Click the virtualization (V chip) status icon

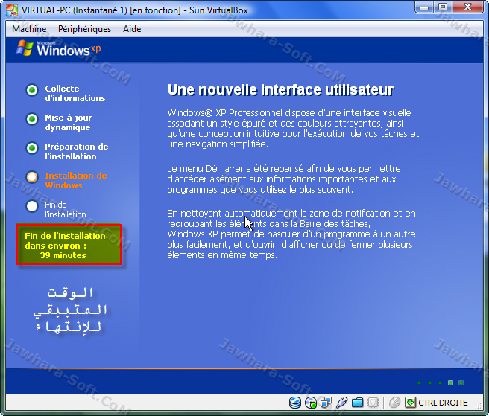tap(373, 403)
